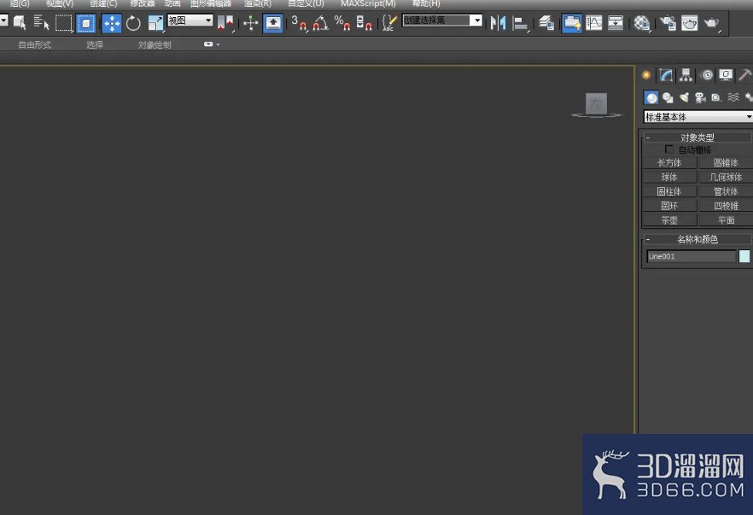Activate the Select and Move tool
The image size is (753, 515).
[111, 23]
